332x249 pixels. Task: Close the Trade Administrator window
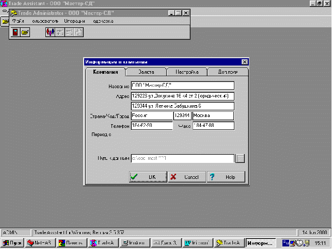tap(186, 13)
